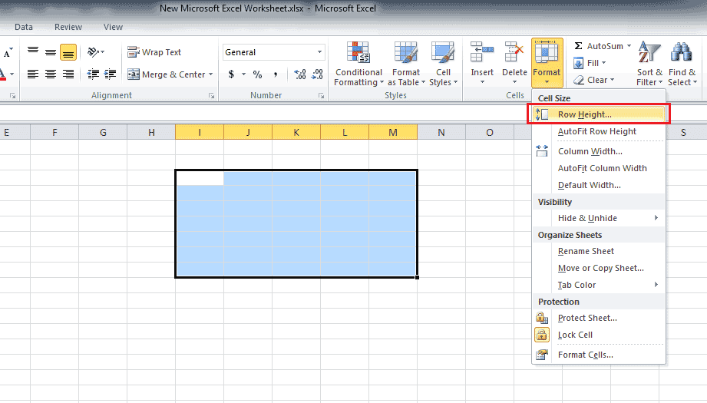Open Cell Styles gallery
Screen dimensions: 707x403
pyautogui.click(x=443, y=64)
